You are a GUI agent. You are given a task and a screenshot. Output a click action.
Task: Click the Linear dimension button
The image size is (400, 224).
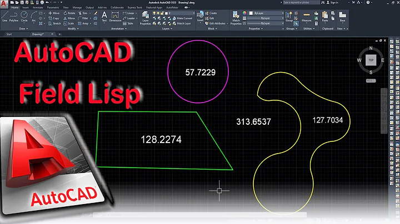pos(128,13)
